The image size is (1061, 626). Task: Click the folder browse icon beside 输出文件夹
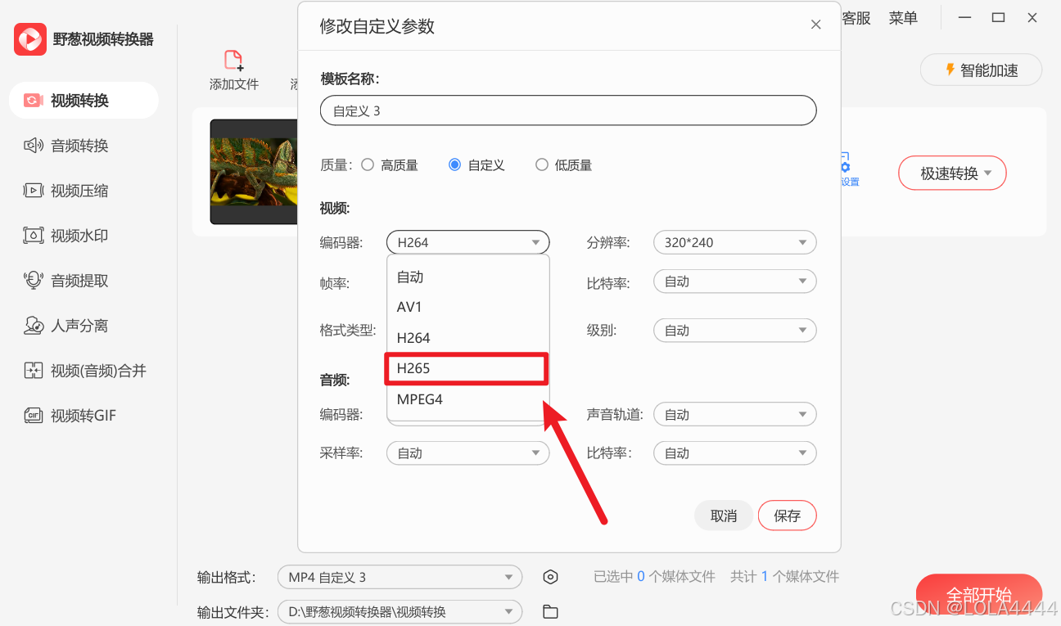point(550,611)
